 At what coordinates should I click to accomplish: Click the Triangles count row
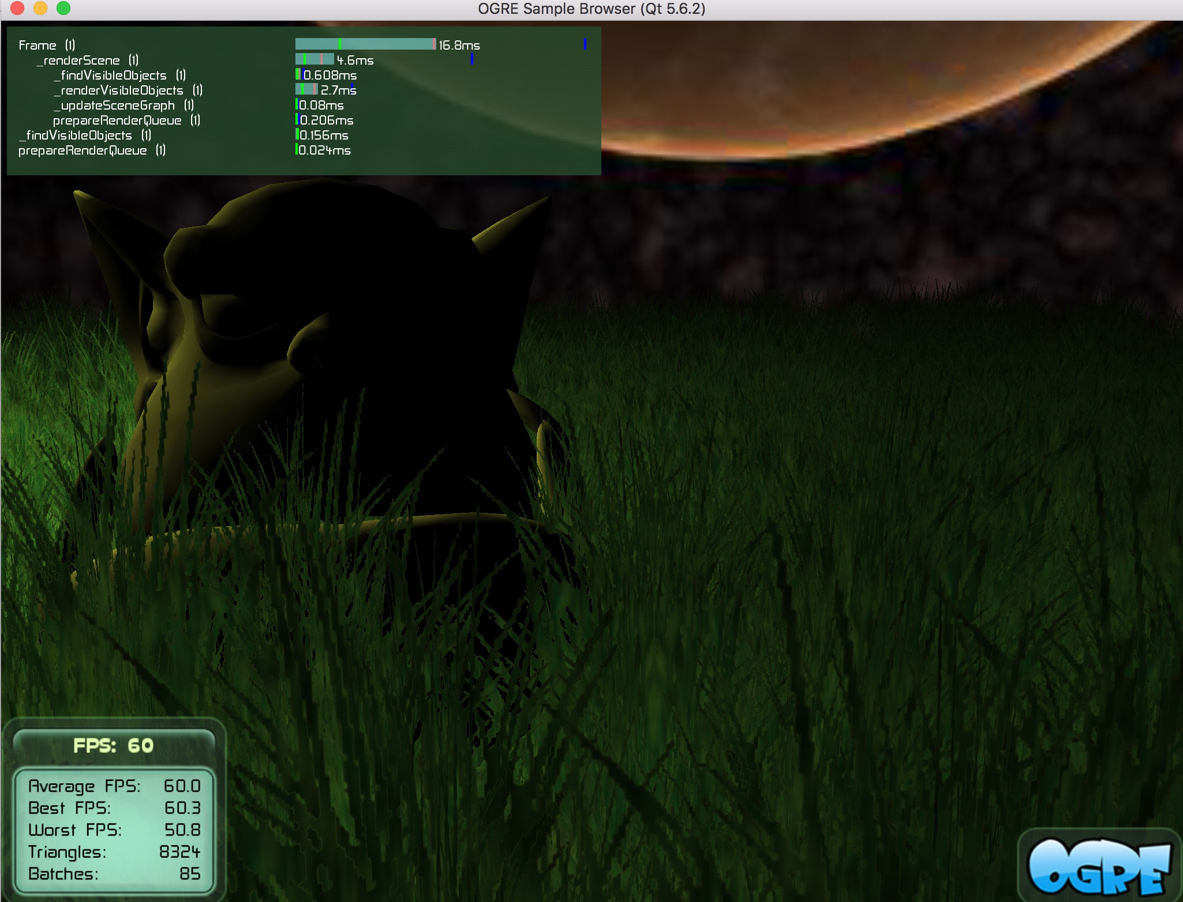pyautogui.click(x=114, y=852)
